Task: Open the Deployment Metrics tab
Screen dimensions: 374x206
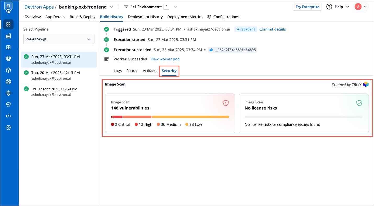Action: (185, 17)
